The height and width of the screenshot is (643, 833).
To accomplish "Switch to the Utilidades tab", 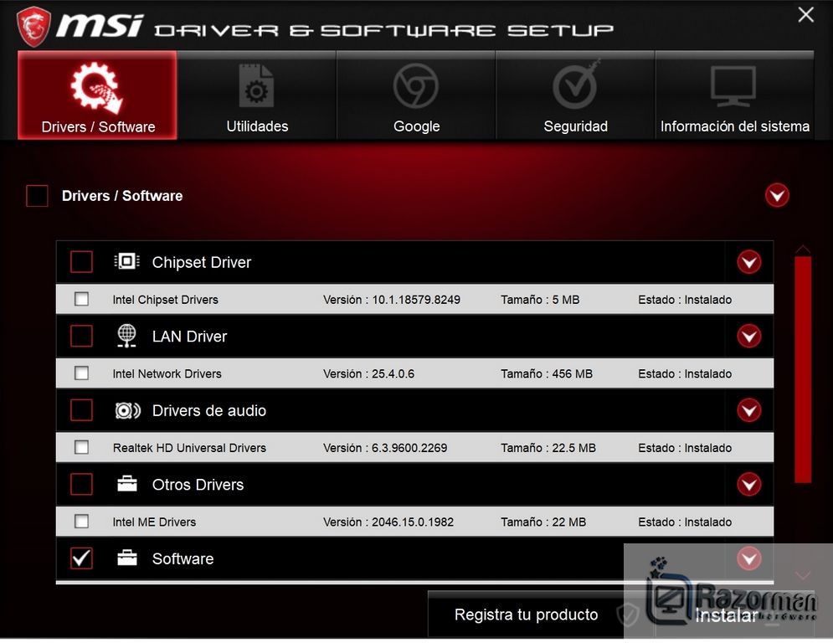I will click(256, 95).
